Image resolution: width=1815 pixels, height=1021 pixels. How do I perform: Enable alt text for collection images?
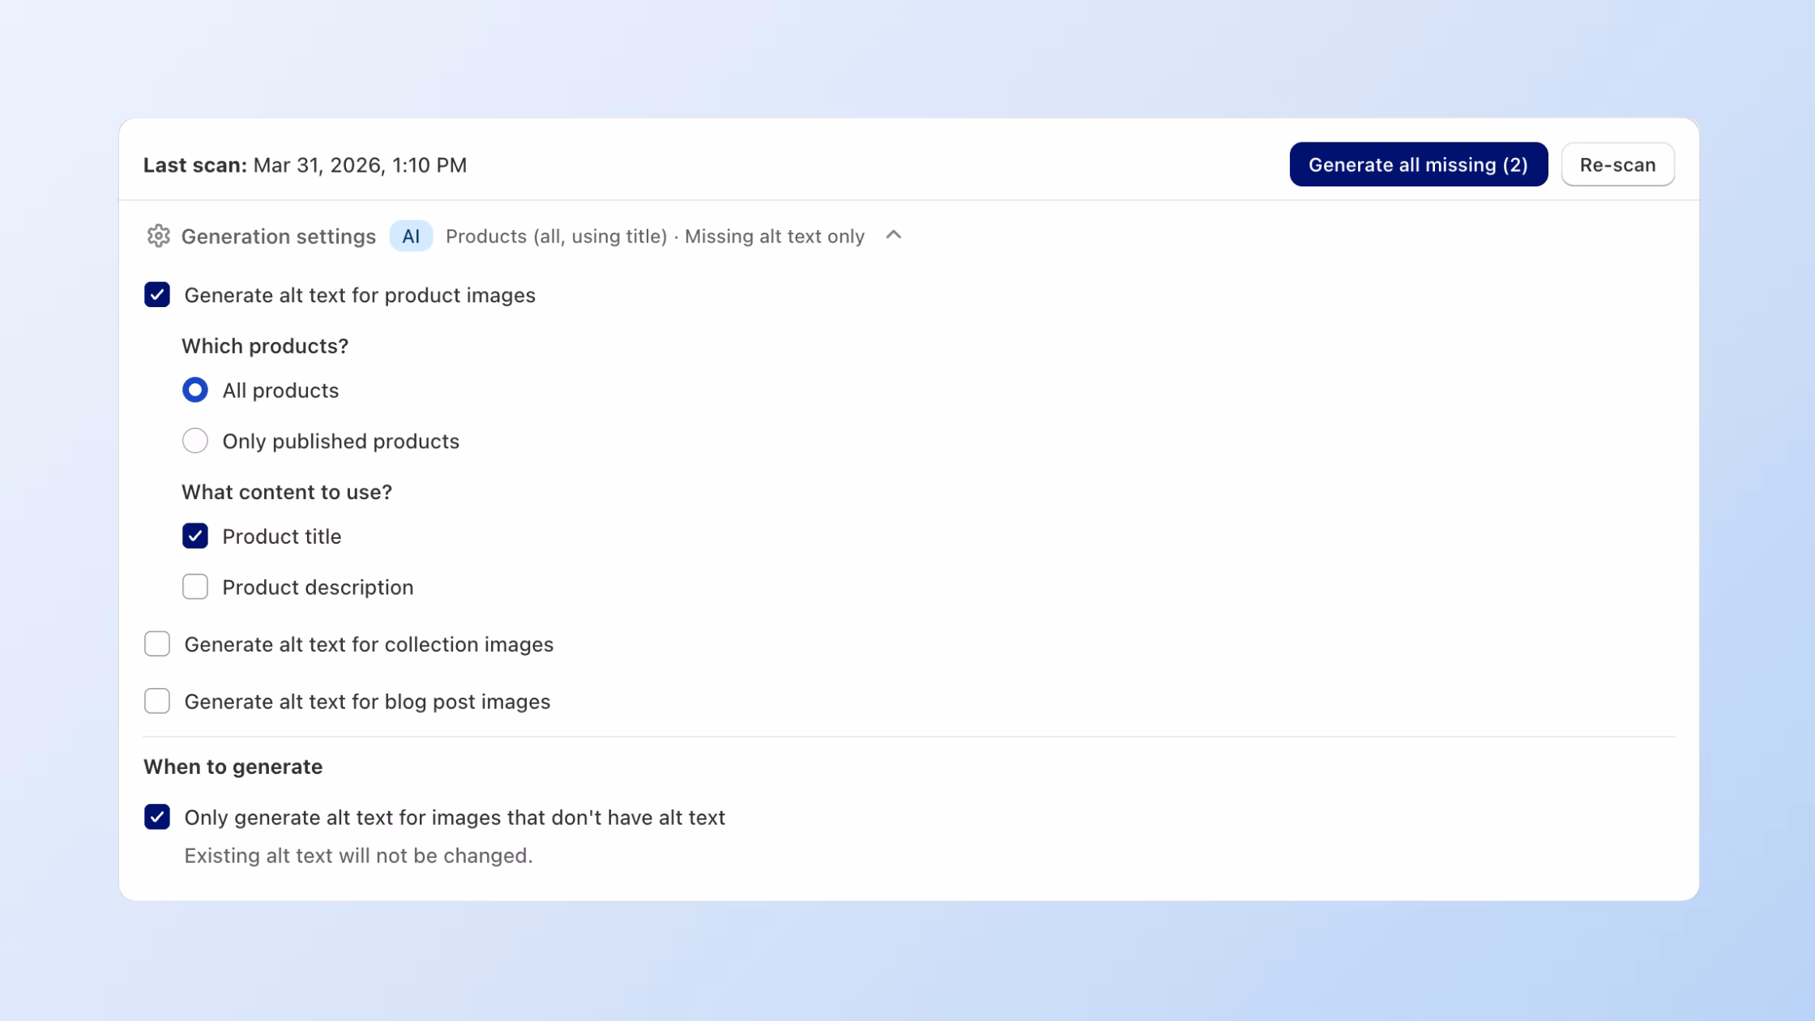click(x=157, y=643)
